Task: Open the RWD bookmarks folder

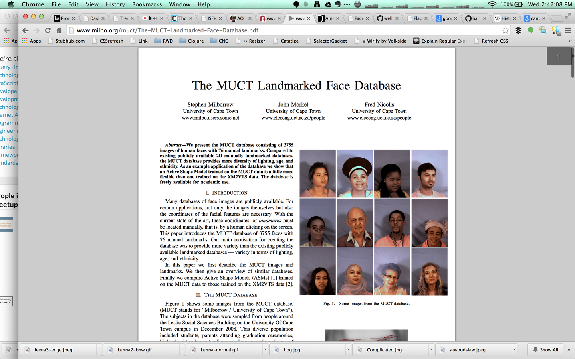Action: click(x=164, y=41)
